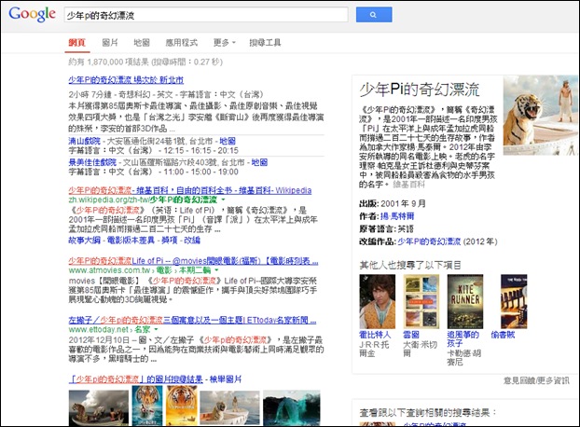580x427 pixels.
Task: Open 地圖 link for 湳山戲院
Action: coord(228,141)
